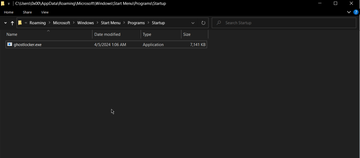Click the Refresh icon in the address bar

(203, 23)
